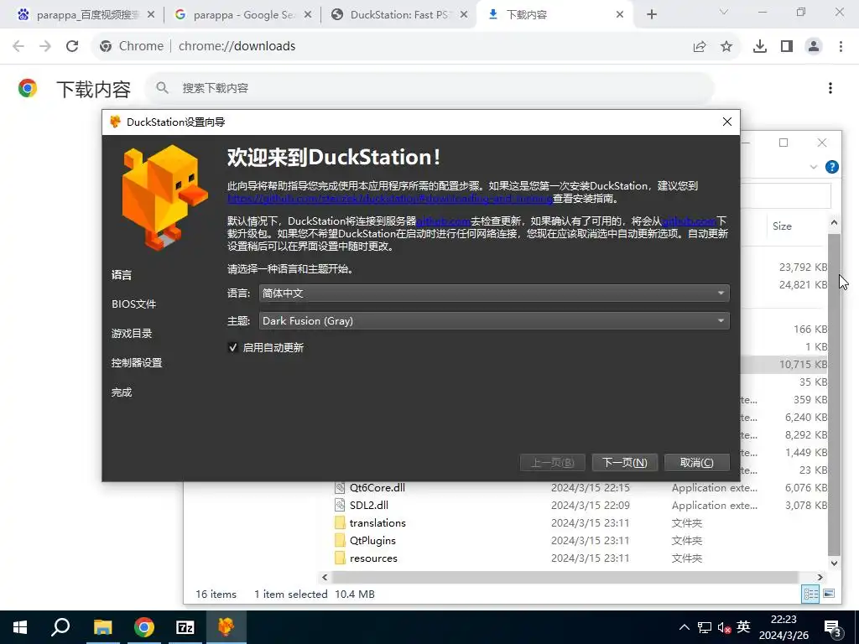Open Chrome's three-dot main menu

pyautogui.click(x=841, y=47)
